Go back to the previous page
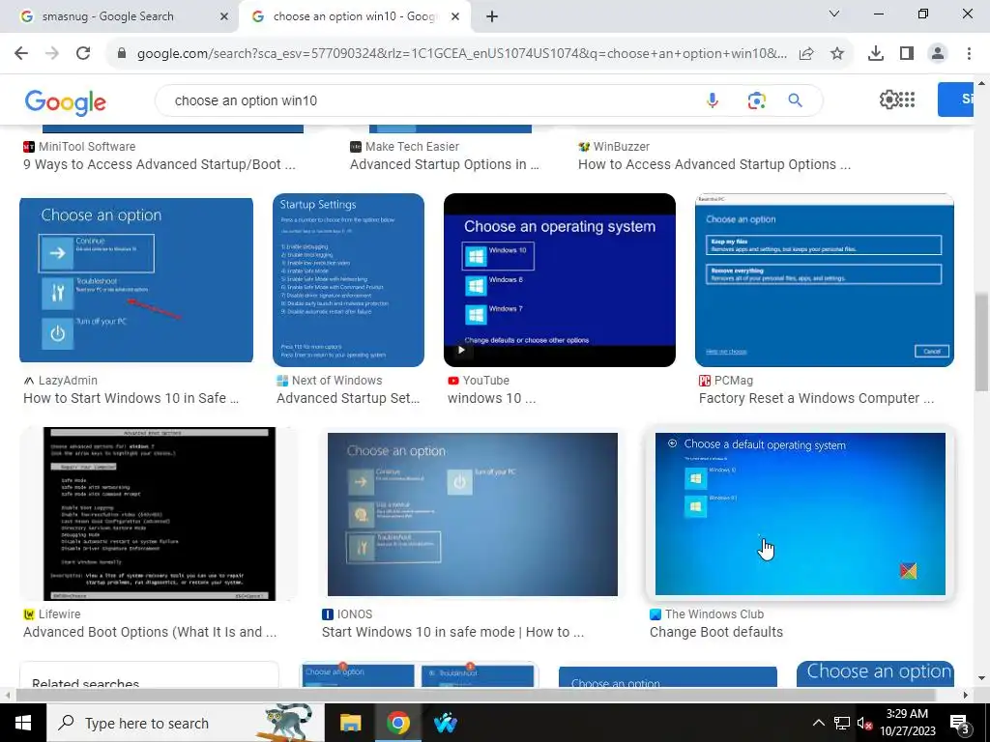The width and height of the screenshot is (990, 742). pyautogui.click(x=21, y=53)
